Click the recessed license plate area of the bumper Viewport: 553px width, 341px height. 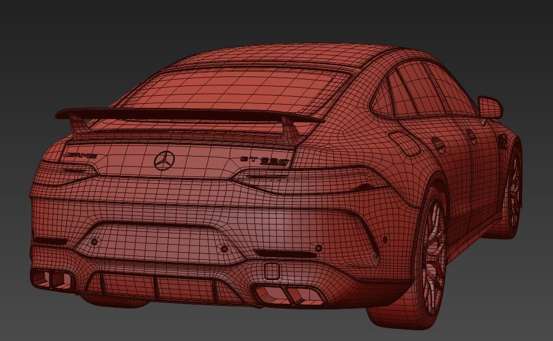pos(159,242)
